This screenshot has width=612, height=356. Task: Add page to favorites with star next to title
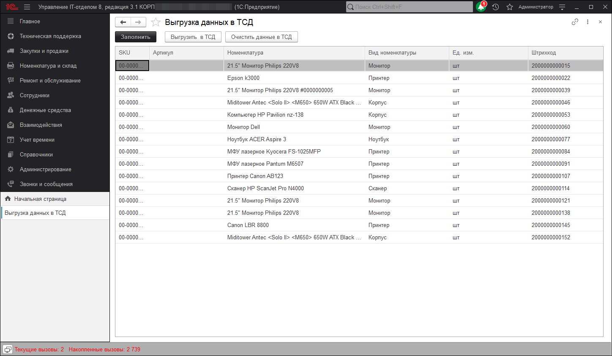[156, 22]
